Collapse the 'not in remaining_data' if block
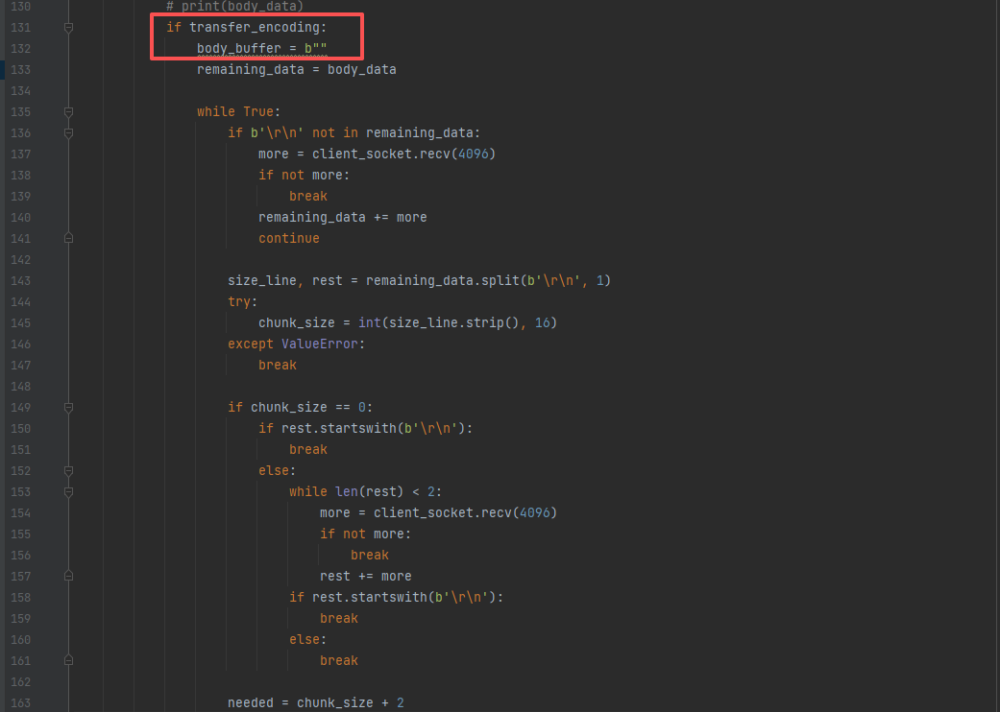1000x712 pixels. tap(68, 133)
